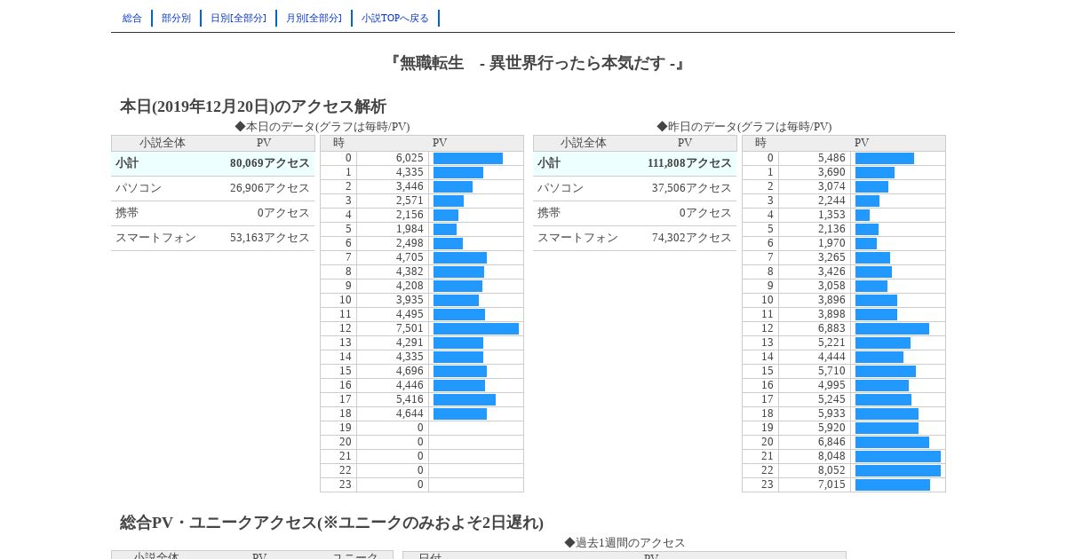Click today's hour 4 PV 2,156

point(410,215)
